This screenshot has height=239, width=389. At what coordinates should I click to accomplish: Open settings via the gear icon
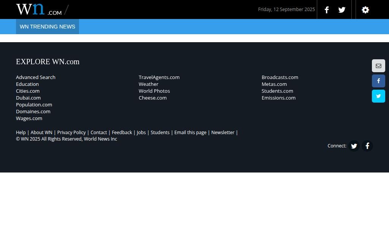coord(365,9)
